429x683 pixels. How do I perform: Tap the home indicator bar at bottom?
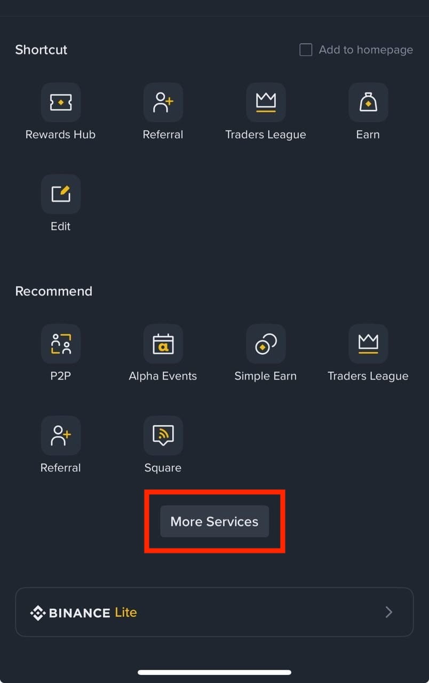[x=215, y=672]
